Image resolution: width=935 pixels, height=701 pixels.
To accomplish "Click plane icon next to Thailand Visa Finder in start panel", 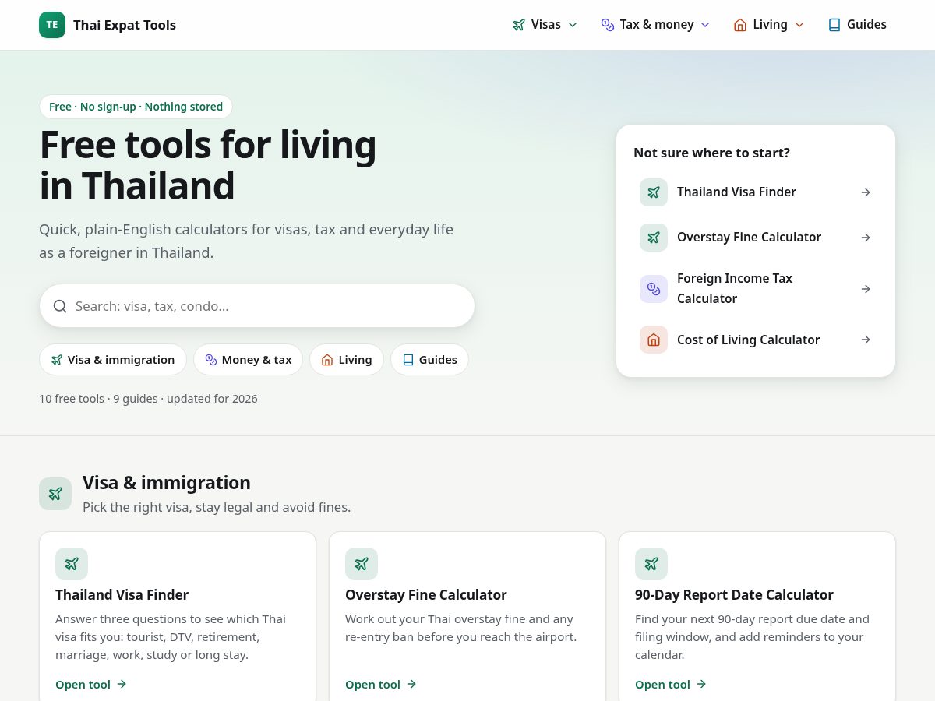I will 654,192.
